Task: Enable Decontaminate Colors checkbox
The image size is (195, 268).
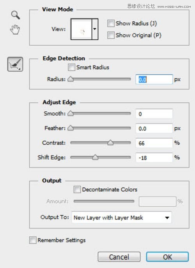Action: click(x=77, y=189)
